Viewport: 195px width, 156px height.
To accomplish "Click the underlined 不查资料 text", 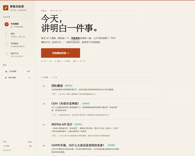I will pos(76,38).
